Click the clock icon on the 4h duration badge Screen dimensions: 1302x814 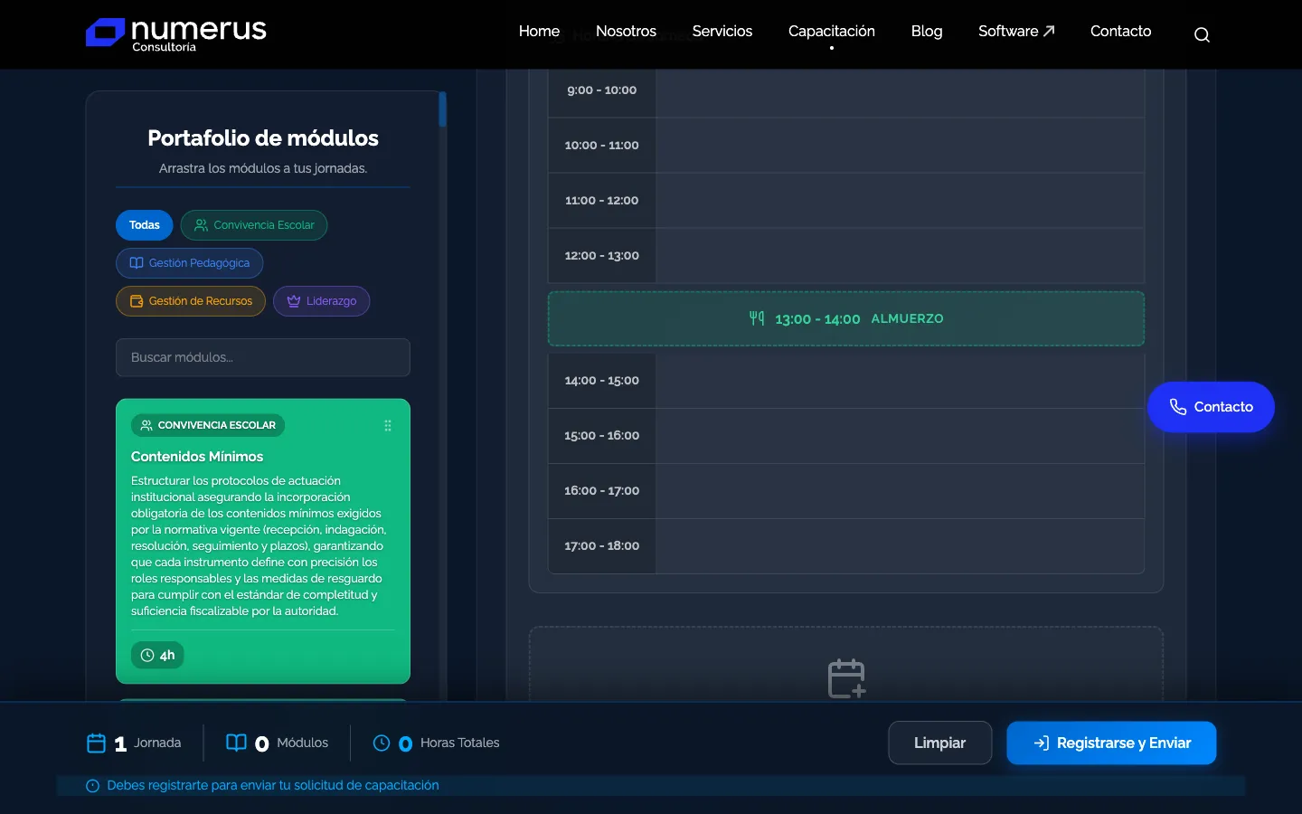146,655
